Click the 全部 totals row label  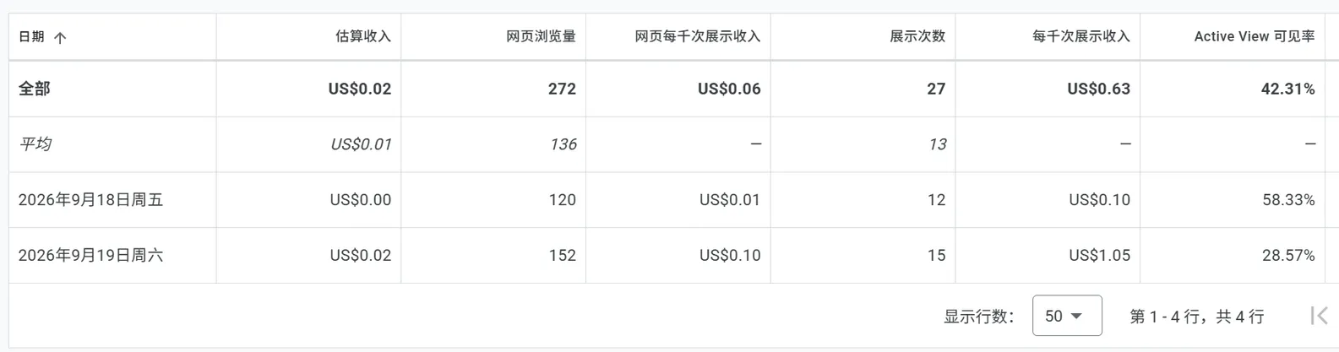[x=35, y=89]
